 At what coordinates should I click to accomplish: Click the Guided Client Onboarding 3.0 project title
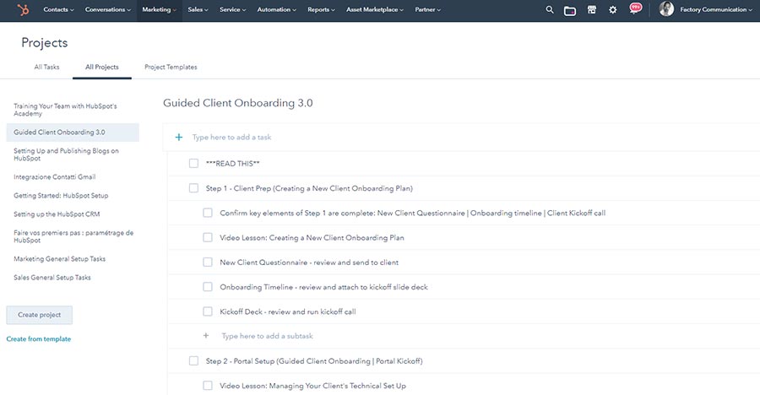[238, 103]
